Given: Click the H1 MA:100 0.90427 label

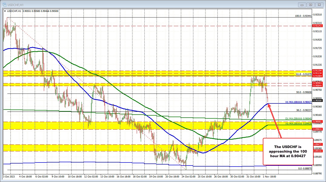Looking at the screenshot, I should coord(298,102).
